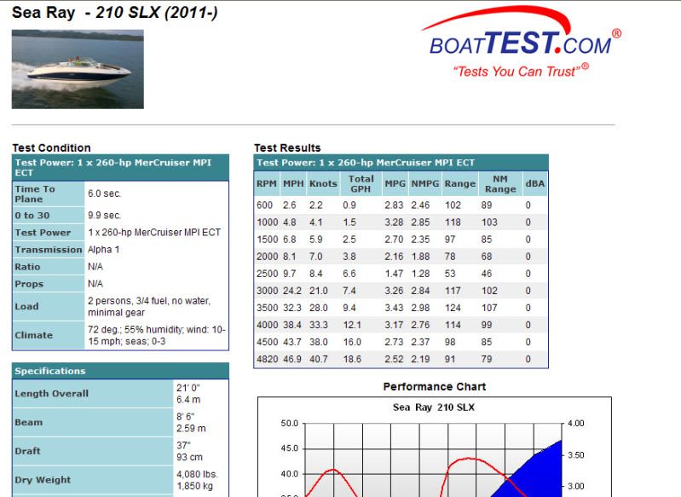Click MPH value 6.8 in 1500 row
Image resolution: width=681 pixels, height=497 pixels.
[x=290, y=240]
